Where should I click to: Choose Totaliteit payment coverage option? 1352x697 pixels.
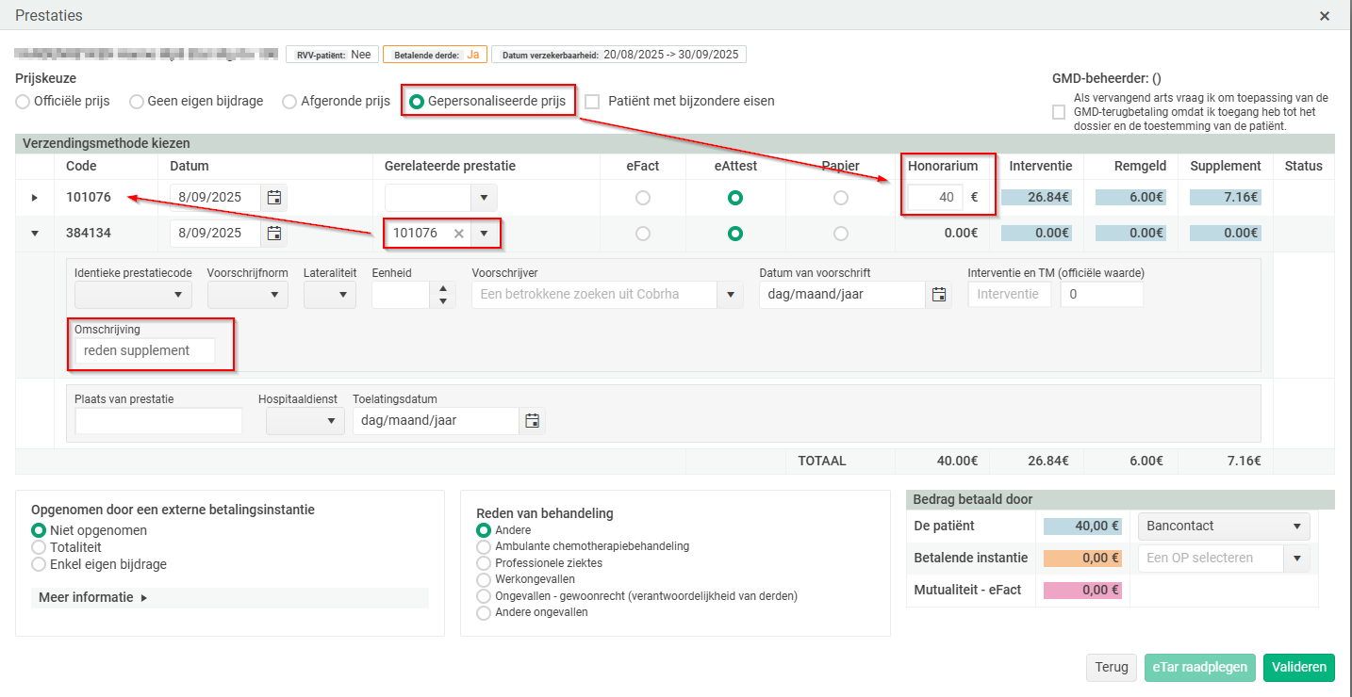coord(39,547)
